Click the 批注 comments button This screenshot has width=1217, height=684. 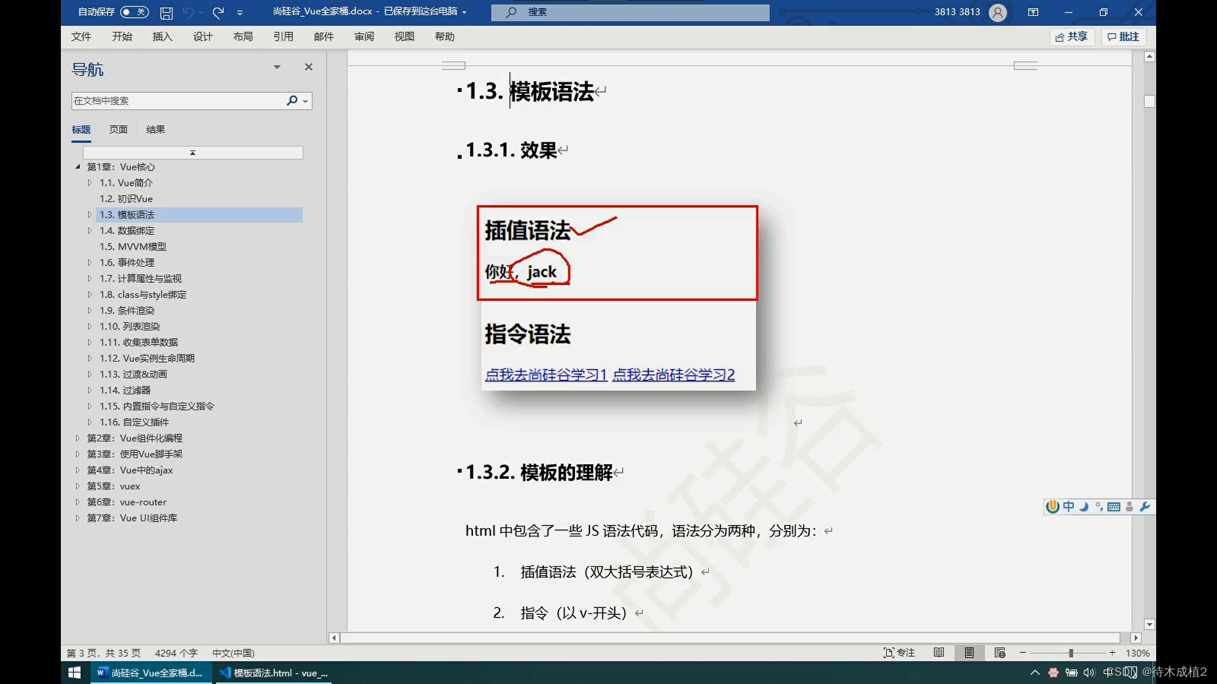(x=1123, y=37)
